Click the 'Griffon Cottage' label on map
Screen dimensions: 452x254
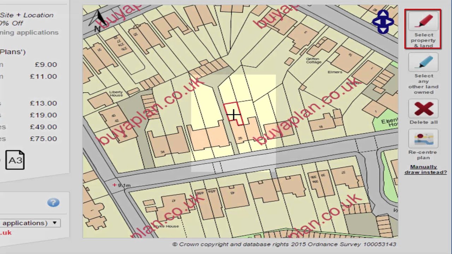[314, 60]
